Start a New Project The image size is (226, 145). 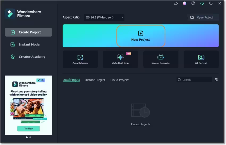click(x=141, y=36)
